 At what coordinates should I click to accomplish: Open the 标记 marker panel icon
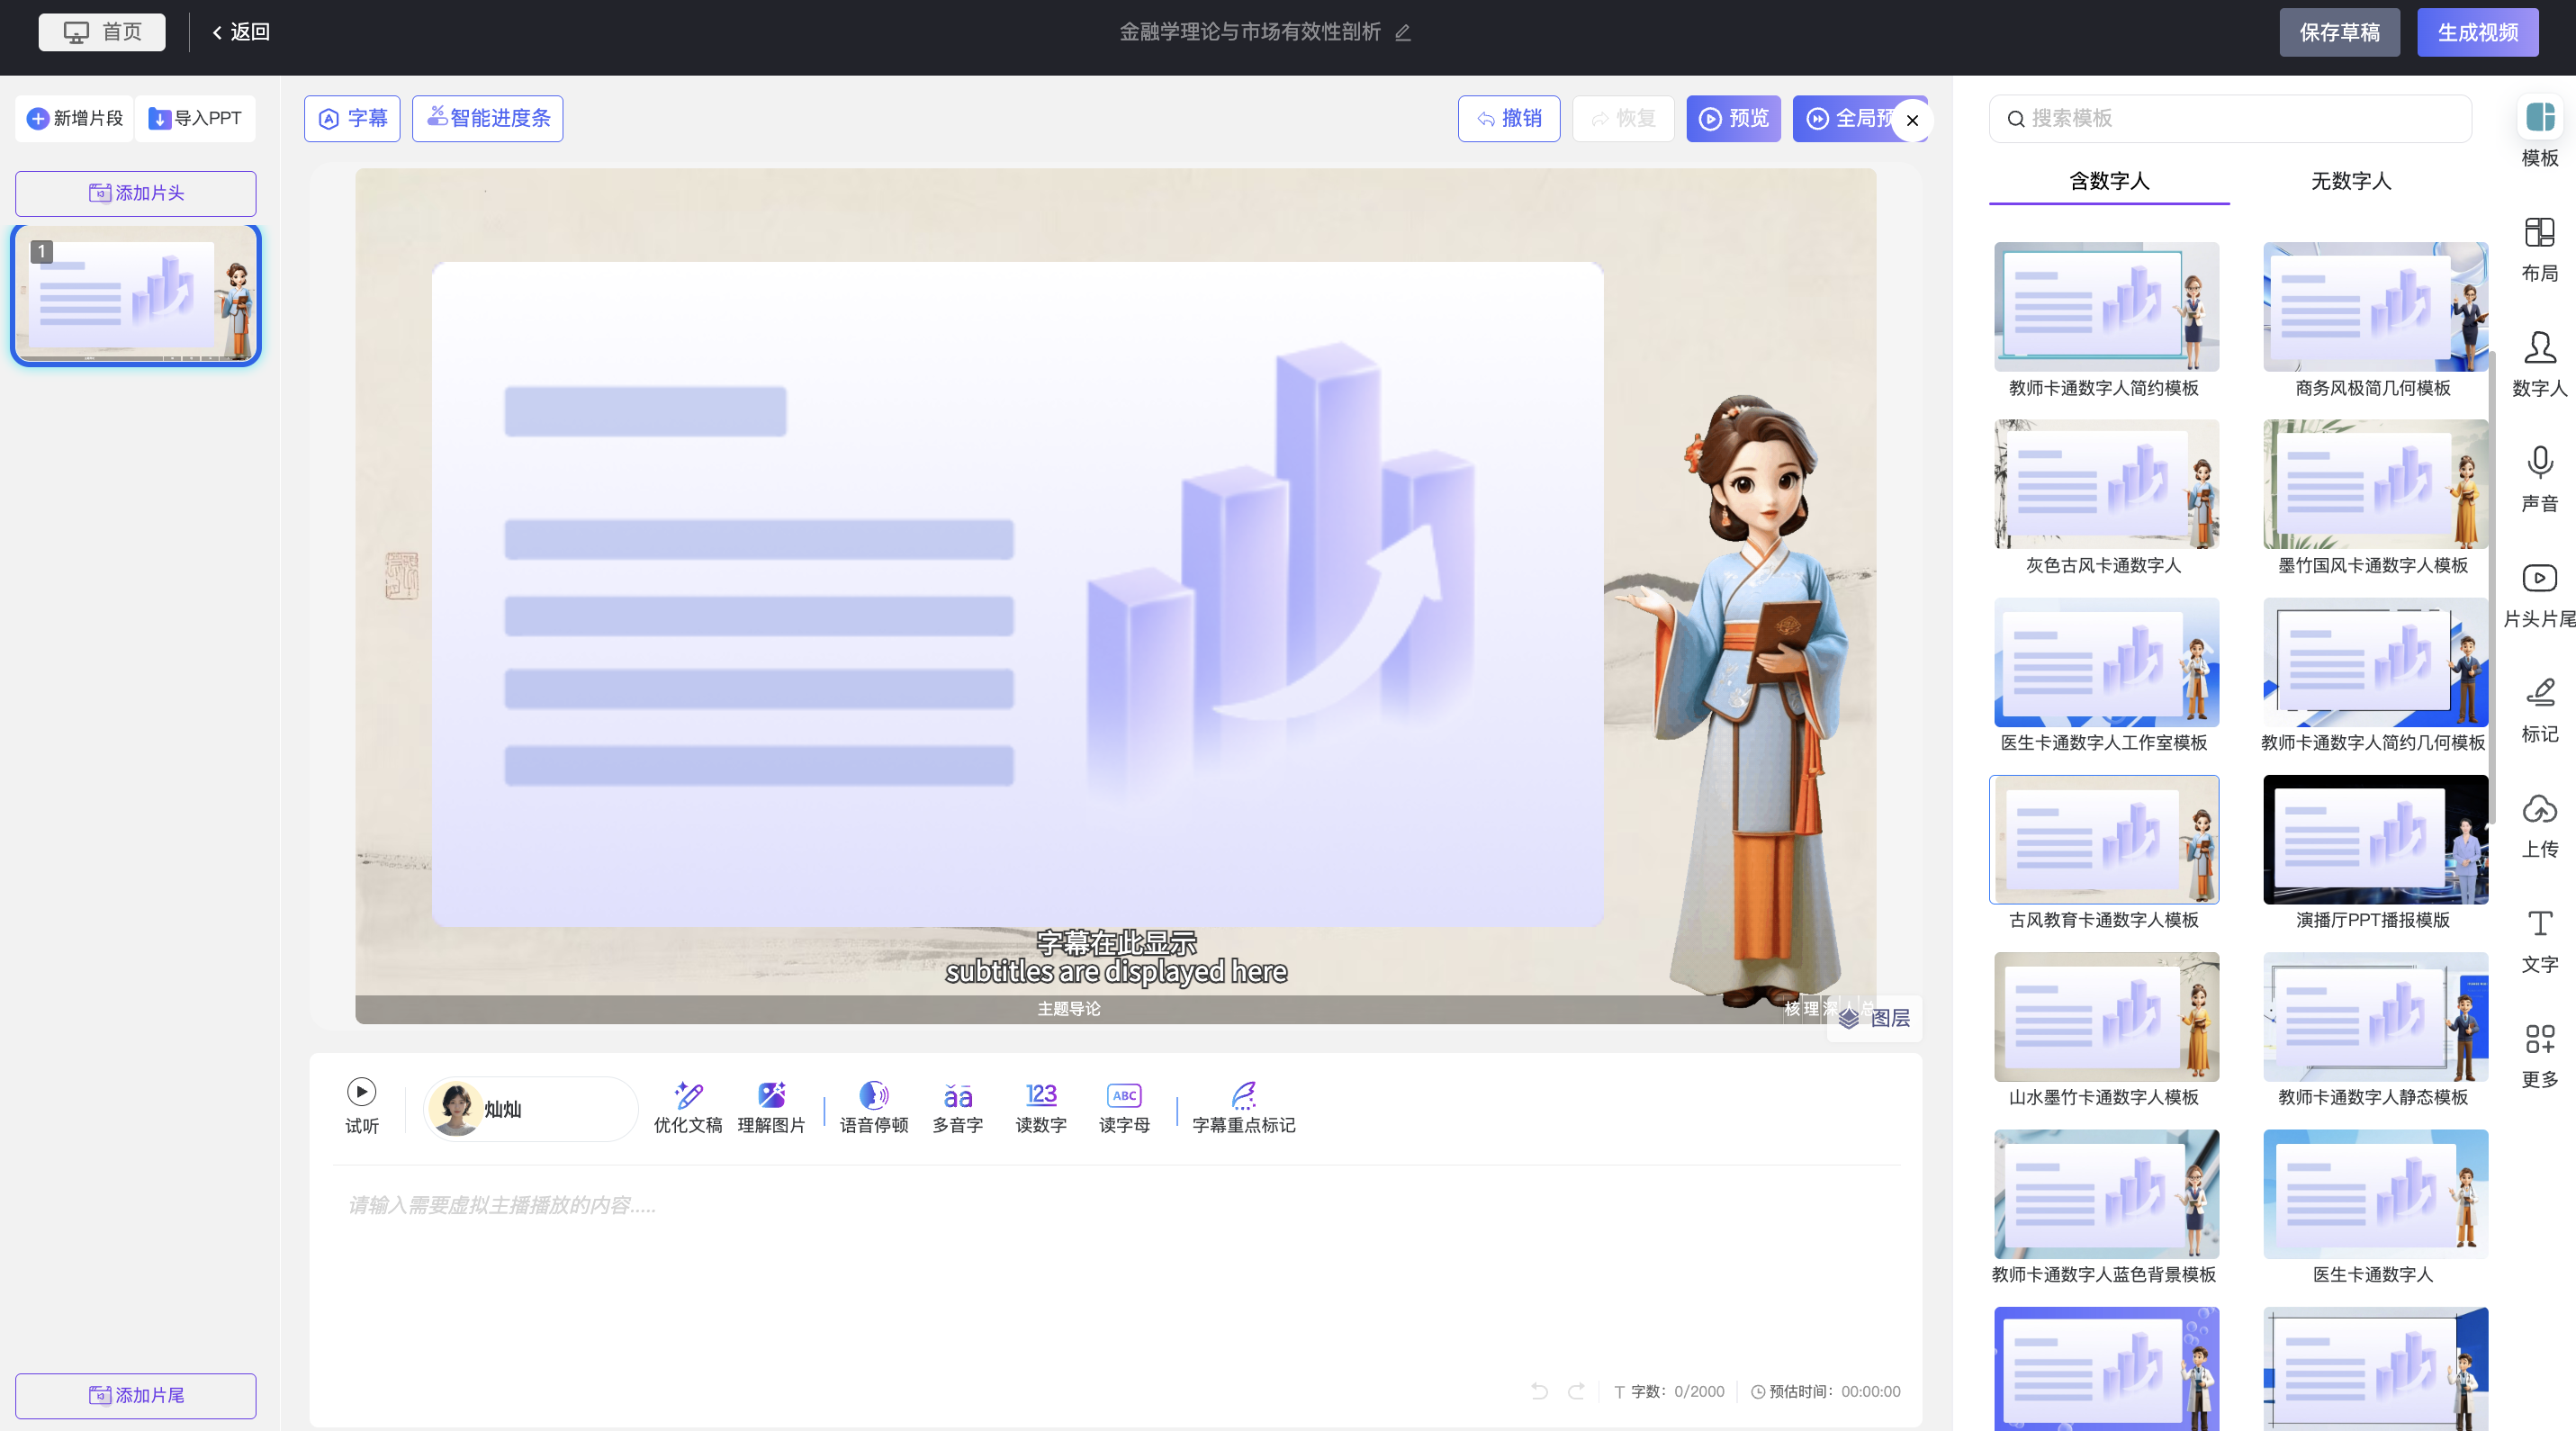2538,694
